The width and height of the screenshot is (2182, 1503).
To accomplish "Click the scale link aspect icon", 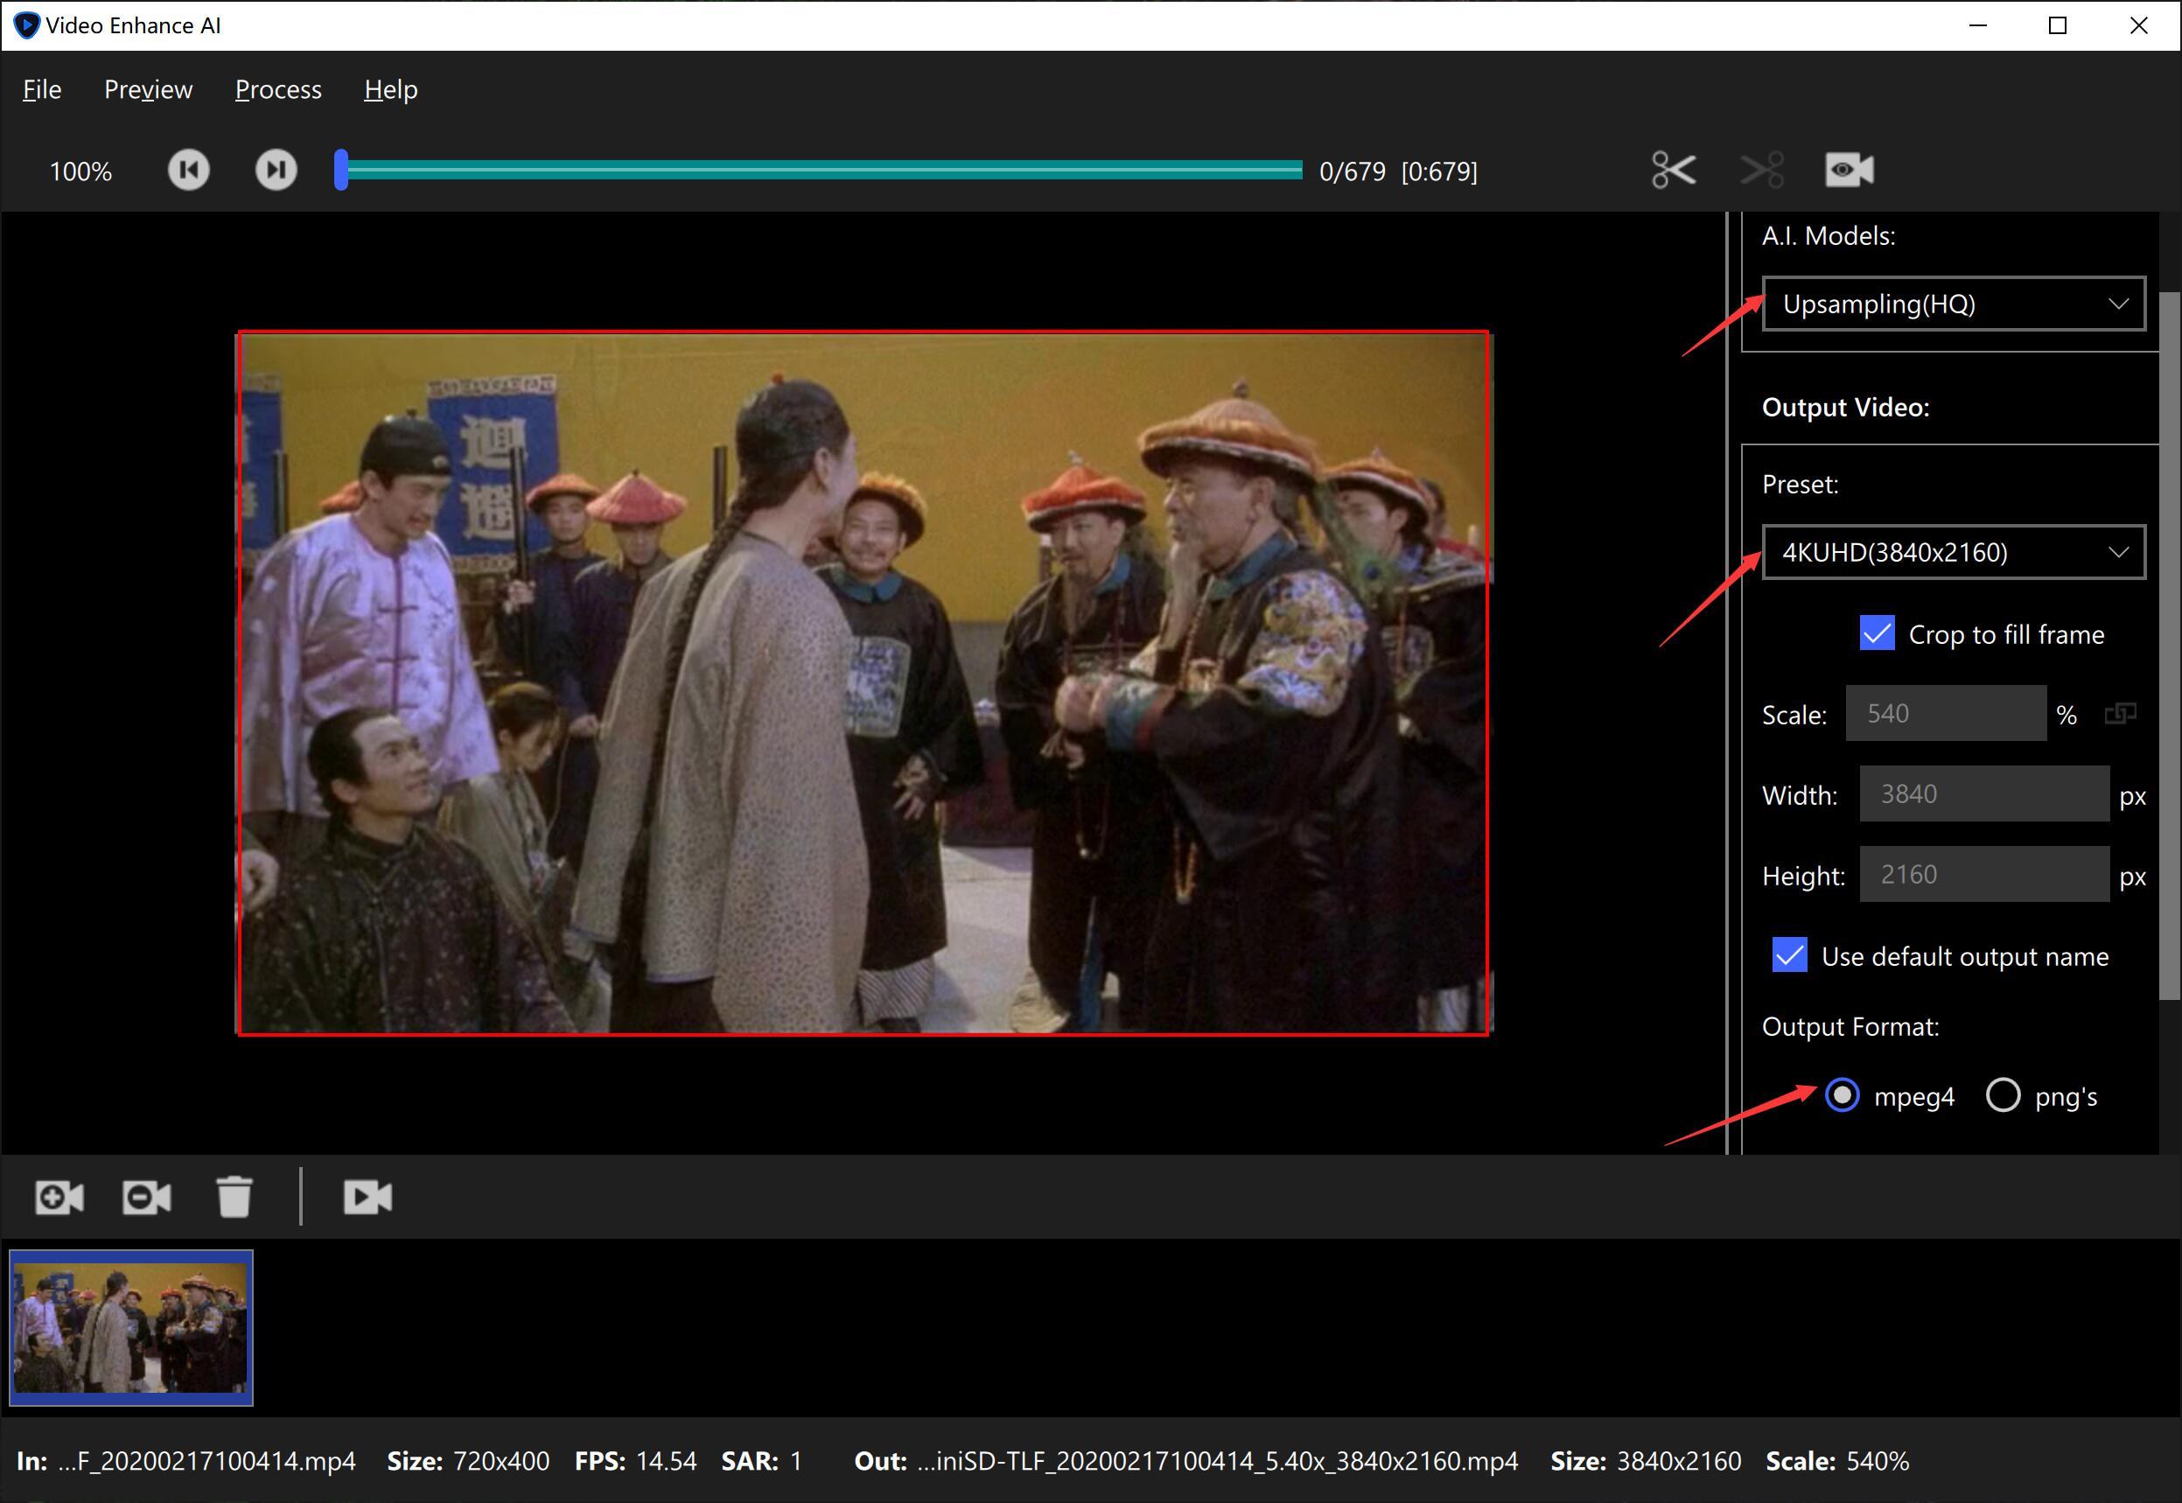I will click(x=2120, y=714).
